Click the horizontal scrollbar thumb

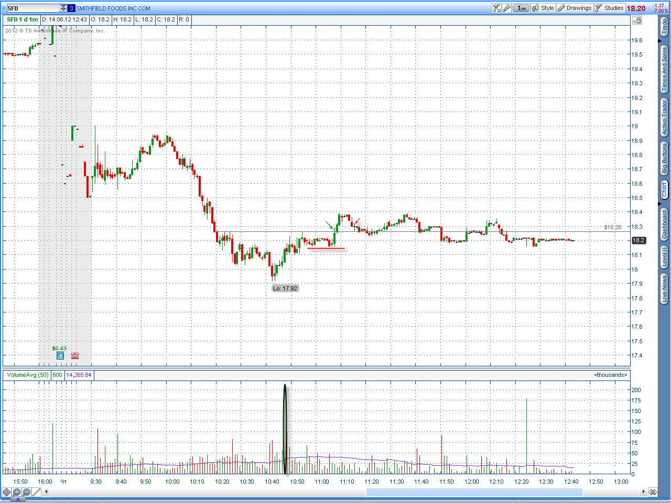click(x=474, y=492)
